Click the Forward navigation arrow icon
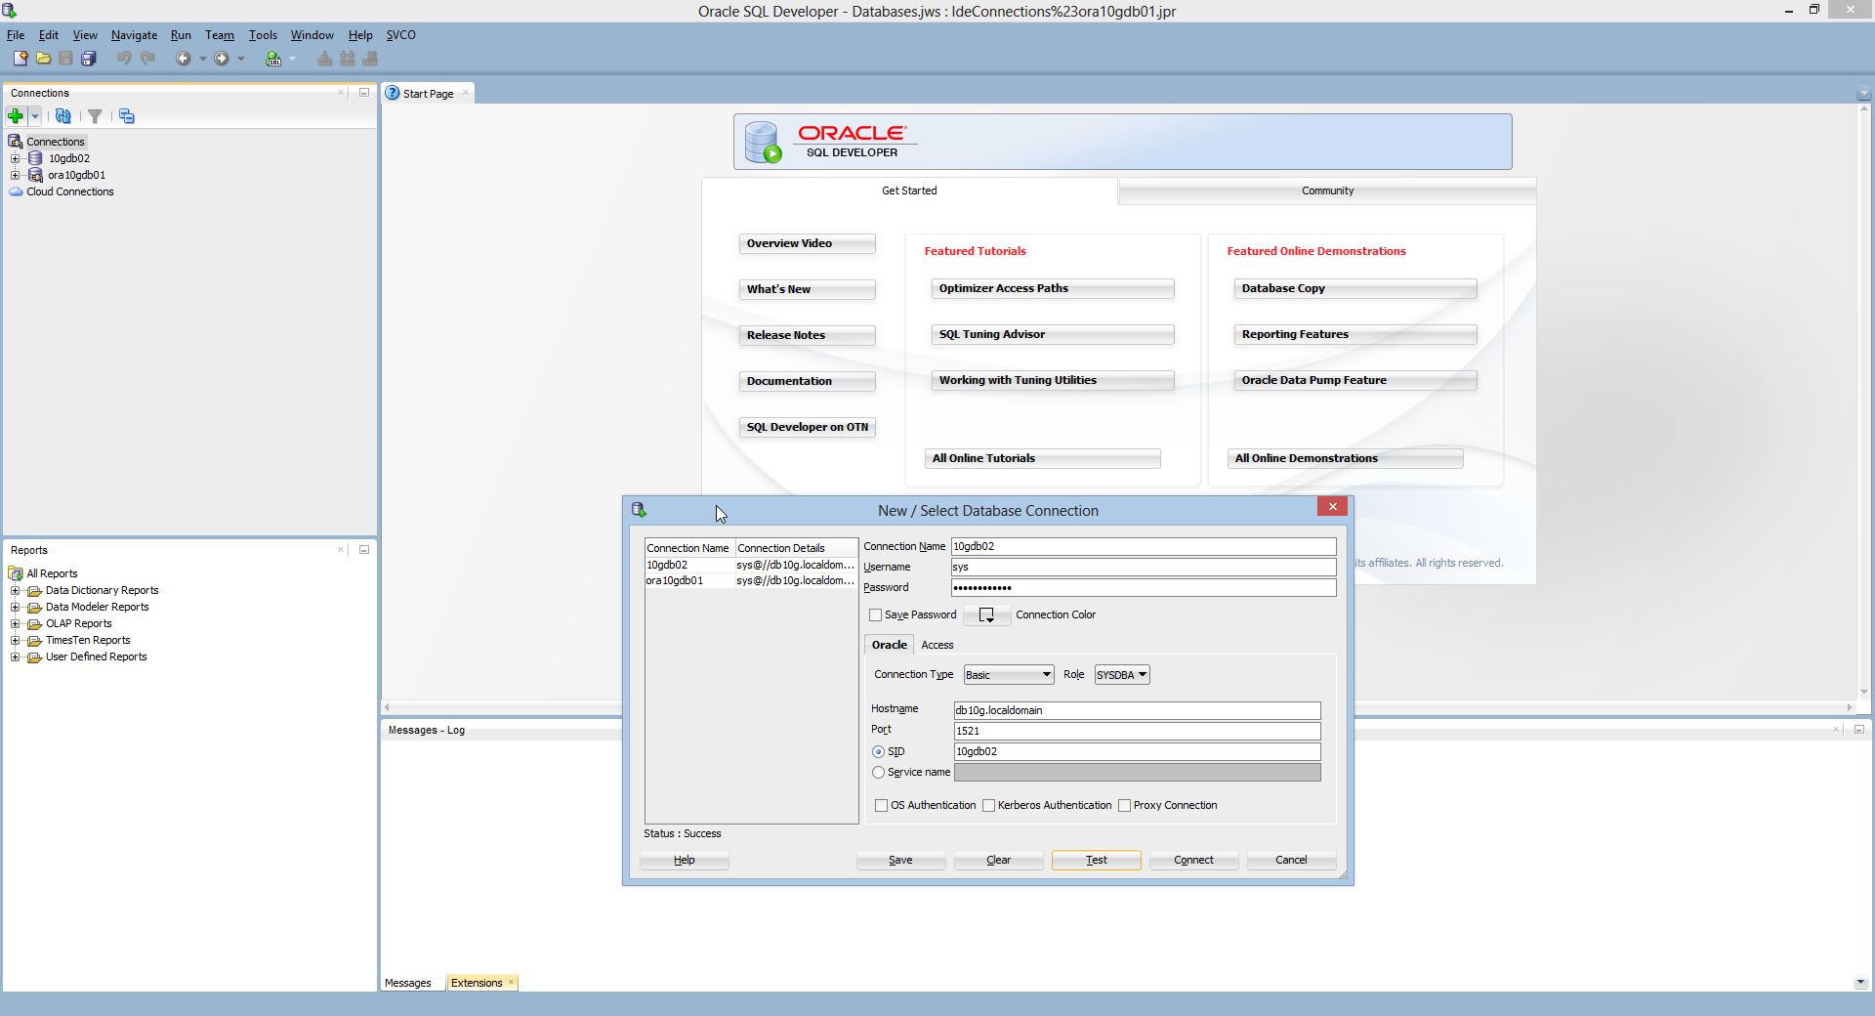Viewport: 1875px width, 1016px height. point(222,59)
